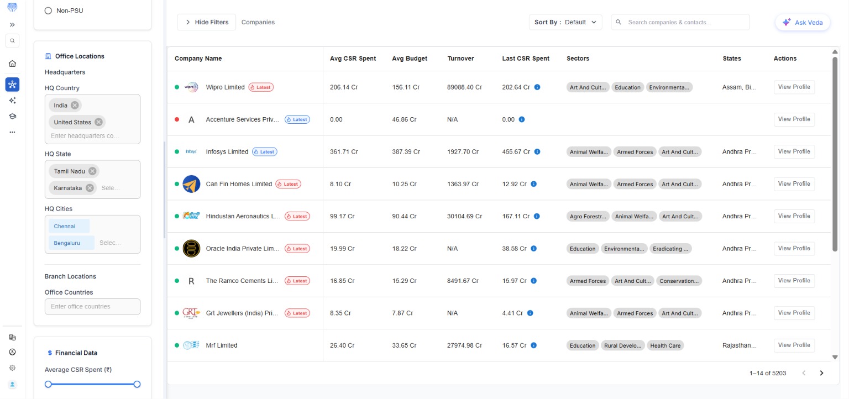
Task: Open info icon beside Oracle's 38.58 Cr
Action: click(533, 249)
